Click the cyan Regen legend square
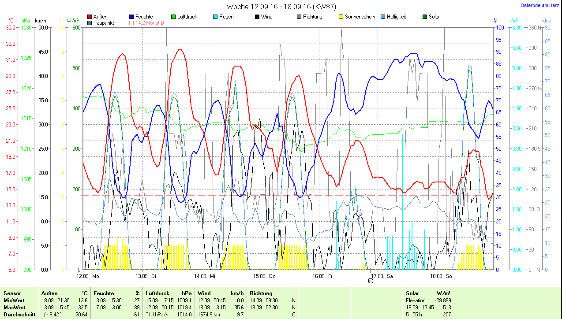Viewport: 562px width, 319px height. click(x=215, y=17)
